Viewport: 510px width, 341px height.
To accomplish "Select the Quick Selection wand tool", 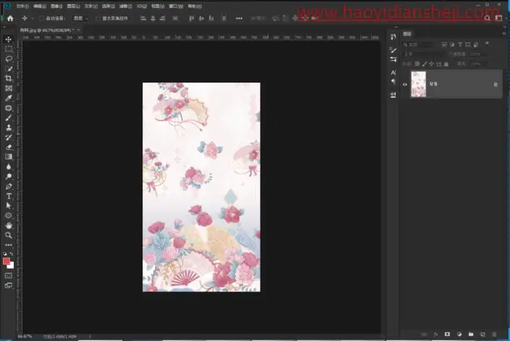I will click(9, 69).
